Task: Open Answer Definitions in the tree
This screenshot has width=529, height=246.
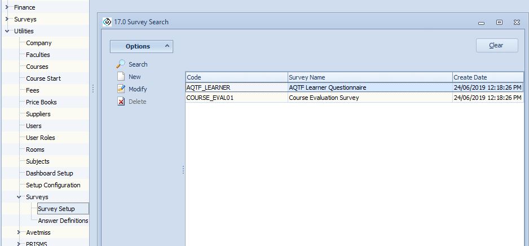Action: [x=63, y=221]
